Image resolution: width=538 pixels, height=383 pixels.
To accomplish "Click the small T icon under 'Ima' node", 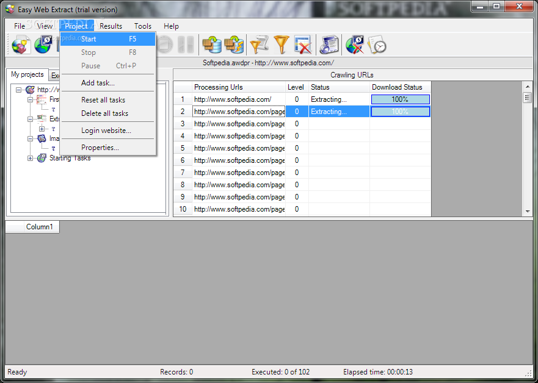I will tap(53, 148).
